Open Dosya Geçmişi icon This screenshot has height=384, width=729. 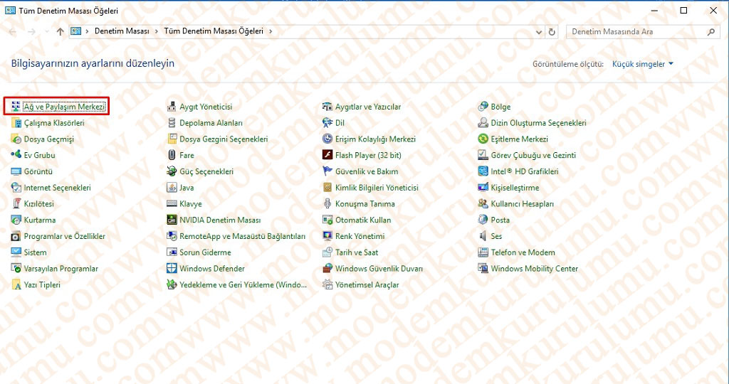tap(16, 139)
